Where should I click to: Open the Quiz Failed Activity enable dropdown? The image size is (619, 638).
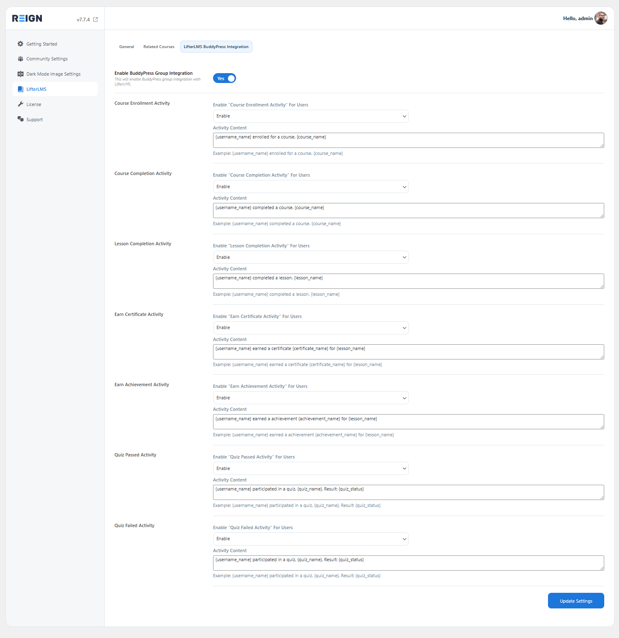point(311,539)
